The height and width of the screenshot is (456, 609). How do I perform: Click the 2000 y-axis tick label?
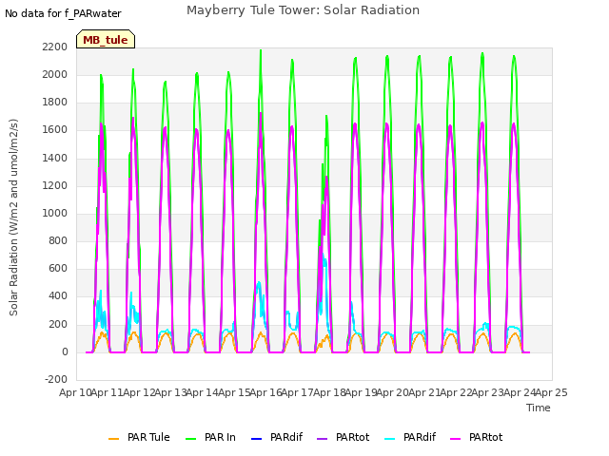[x=55, y=74]
